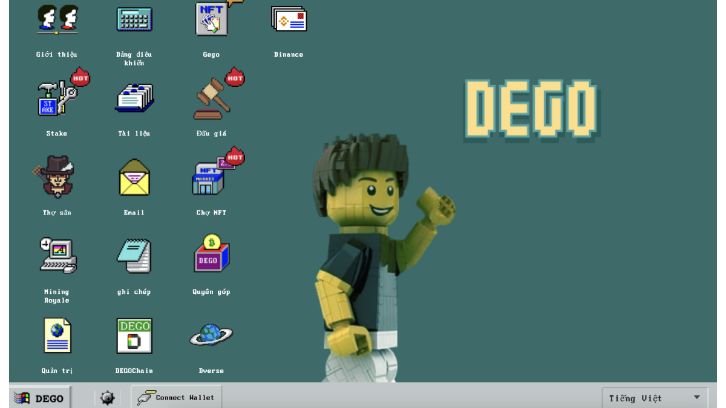Launch the Mining Royale computer icon
Screen dimensions: 726x408
pos(57,256)
